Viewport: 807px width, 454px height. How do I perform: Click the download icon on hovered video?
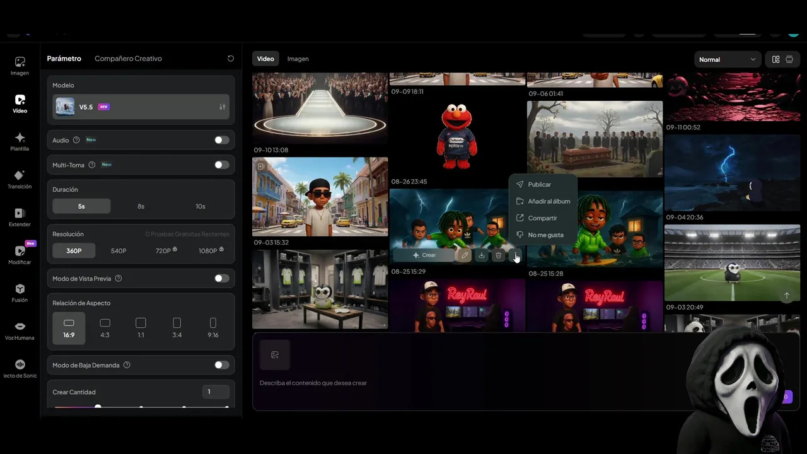pos(482,255)
